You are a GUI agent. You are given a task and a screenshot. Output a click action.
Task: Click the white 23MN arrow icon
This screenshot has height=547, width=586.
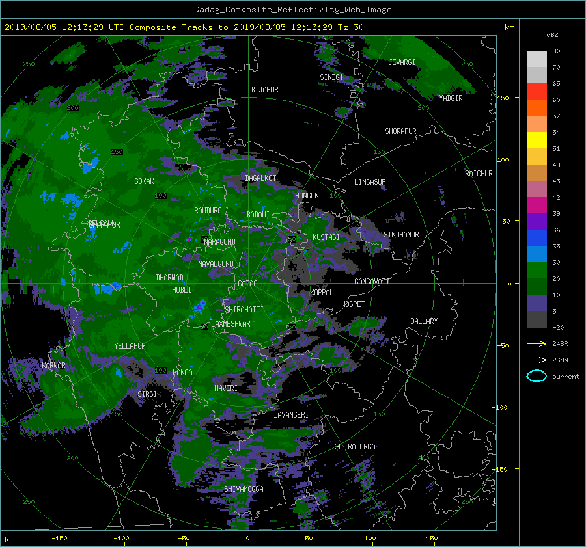coord(537,360)
